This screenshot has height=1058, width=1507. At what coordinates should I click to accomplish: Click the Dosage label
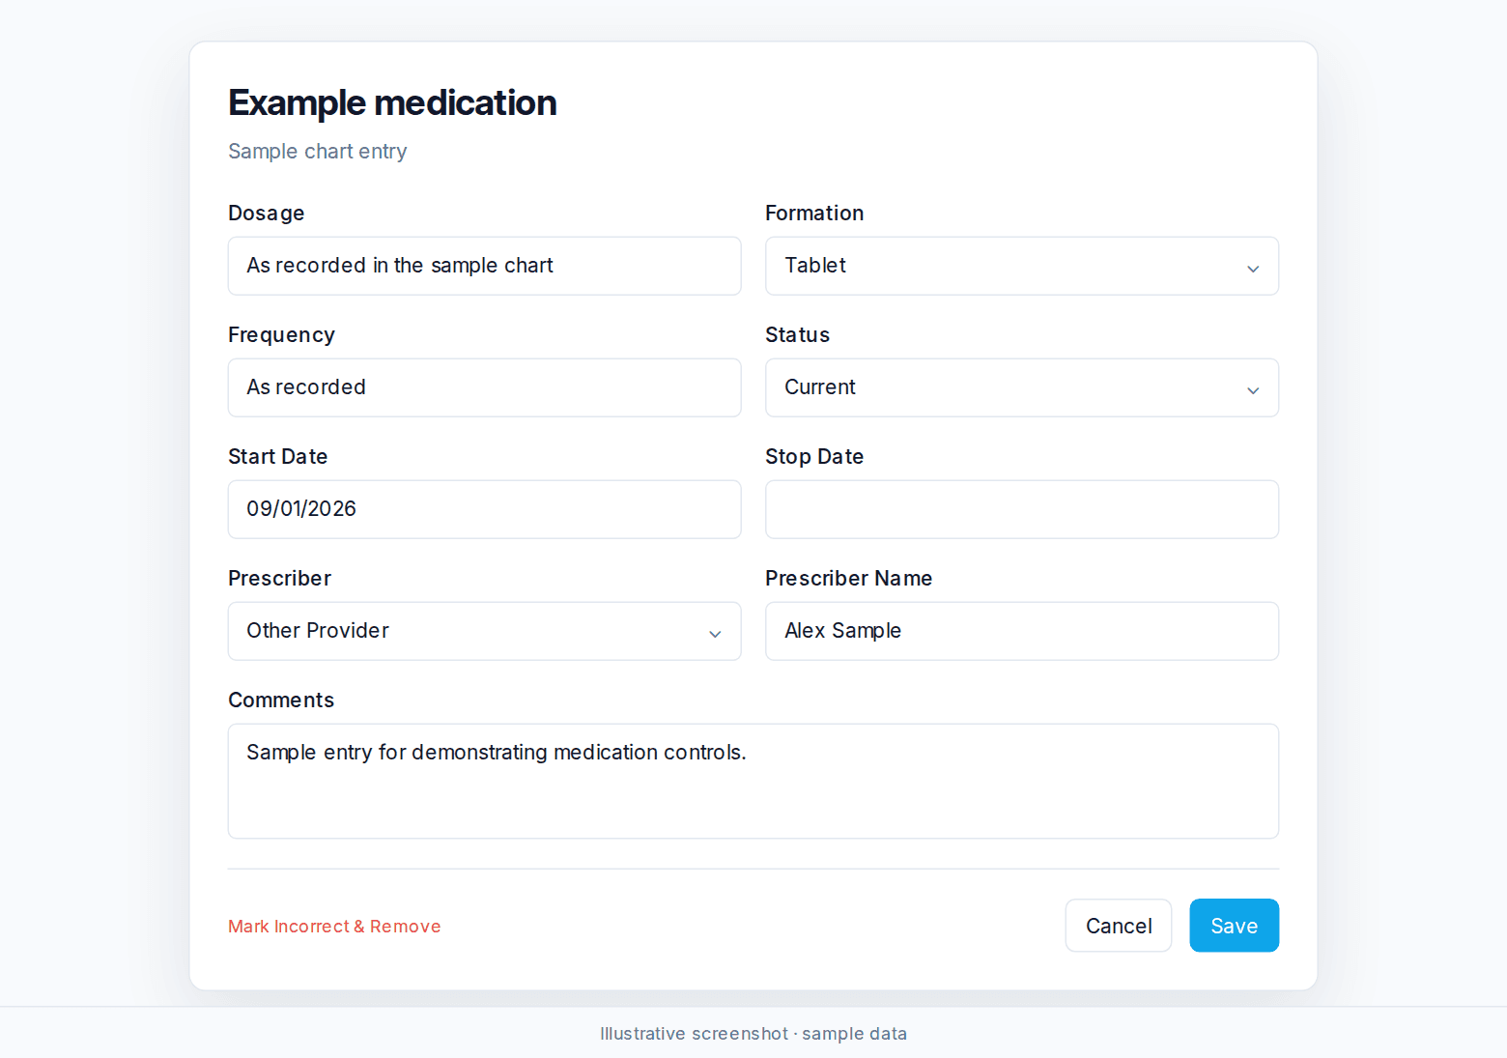pyautogui.click(x=267, y=214)
